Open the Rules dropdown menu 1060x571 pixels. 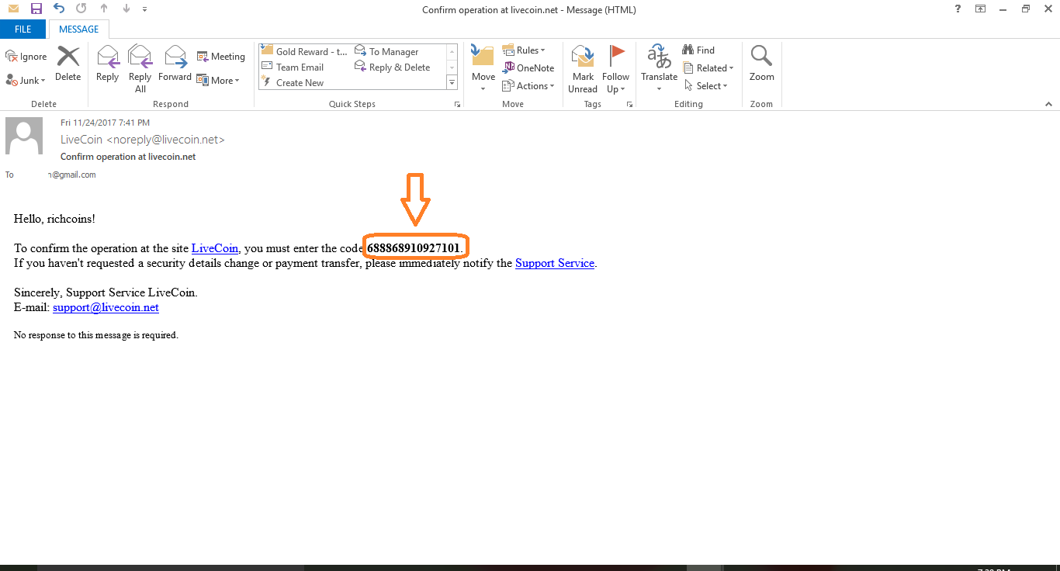[525, 50]
